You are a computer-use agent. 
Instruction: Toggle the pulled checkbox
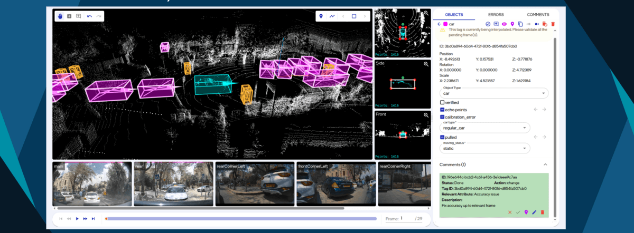point(442,137)
